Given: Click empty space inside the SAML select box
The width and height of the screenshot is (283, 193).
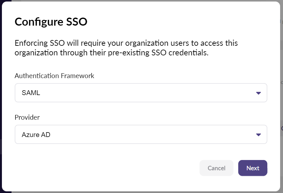Looking at the screenshot, I should (x=145, y=93).
